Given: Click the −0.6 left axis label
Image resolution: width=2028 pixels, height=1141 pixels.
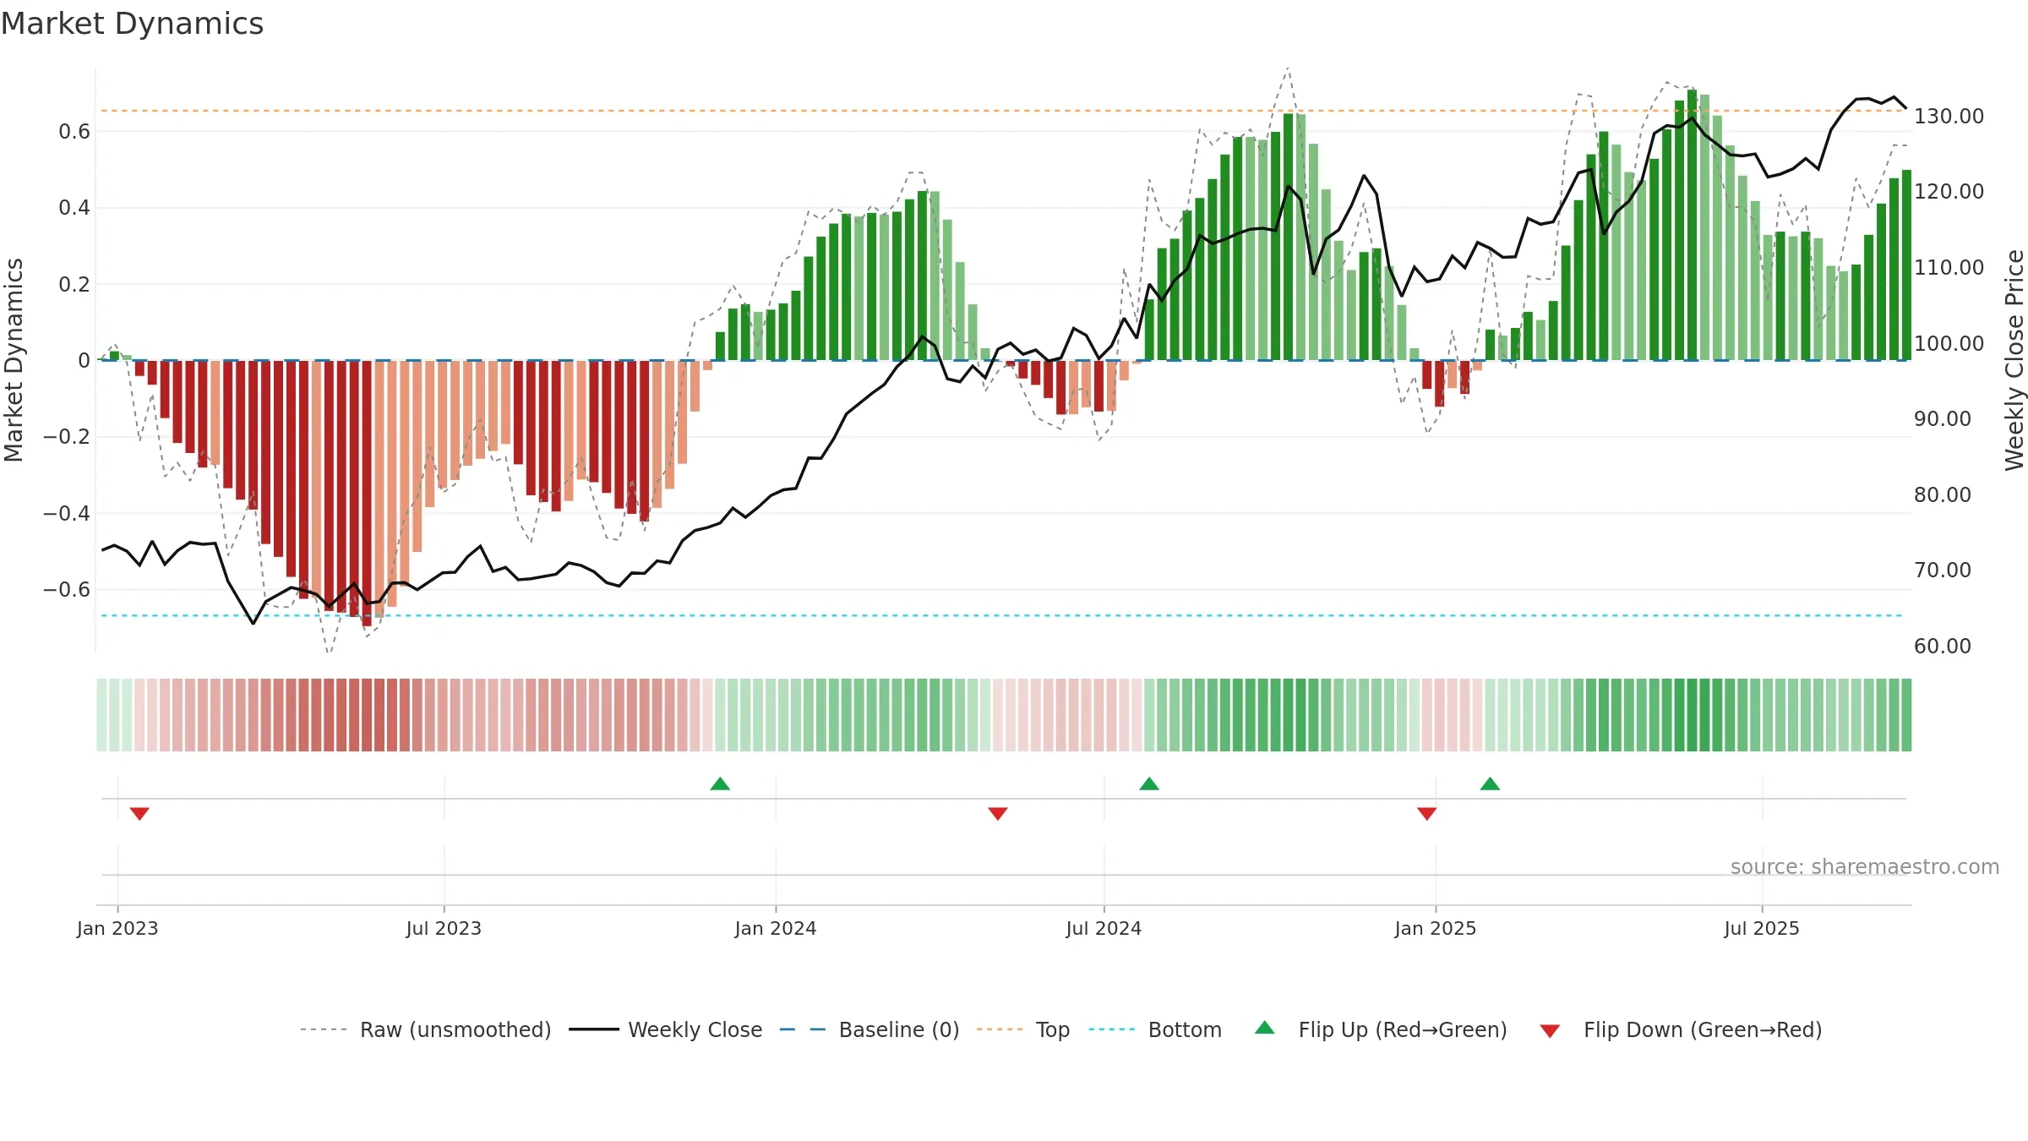Looking at the screenshot, I should tap(67, 589).
